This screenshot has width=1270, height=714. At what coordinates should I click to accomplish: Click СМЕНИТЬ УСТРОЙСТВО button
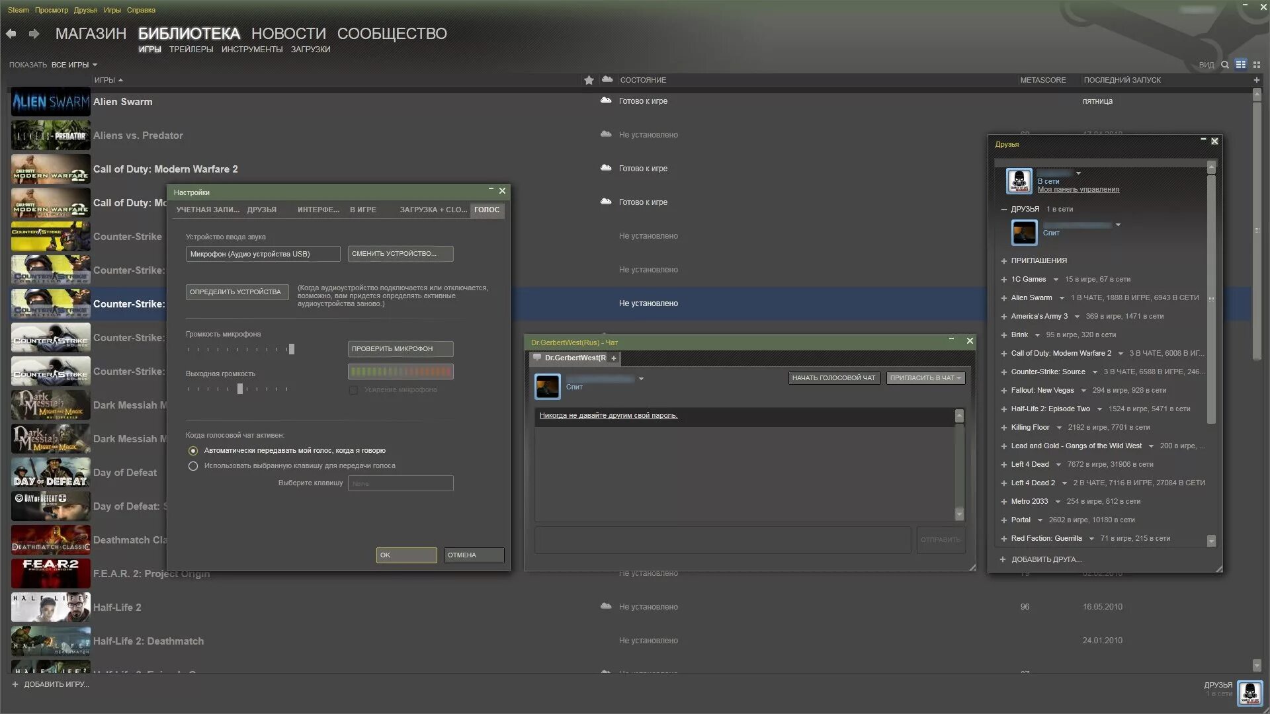(x=401, y=254)
